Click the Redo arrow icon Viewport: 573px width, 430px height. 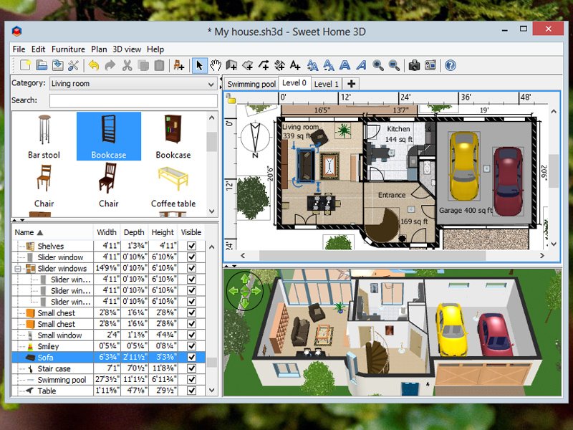click(110, 65)
